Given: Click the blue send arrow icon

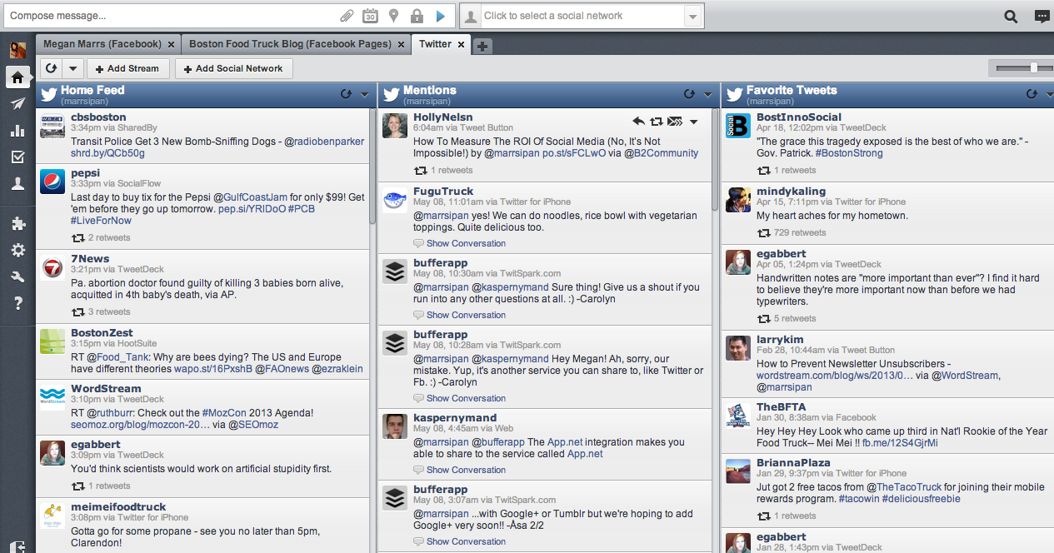Looking at the screenshot, I should (x=440, y=16).
